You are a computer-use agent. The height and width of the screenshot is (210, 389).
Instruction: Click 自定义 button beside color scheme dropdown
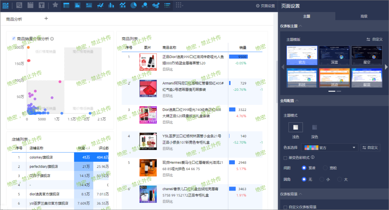370,147
